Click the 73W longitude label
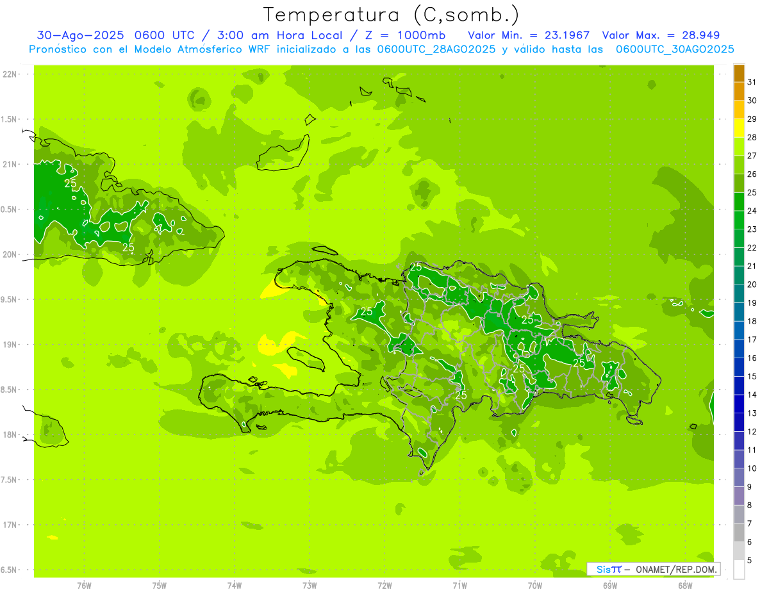This screenshot has height=594, width=769. point(309,585)
